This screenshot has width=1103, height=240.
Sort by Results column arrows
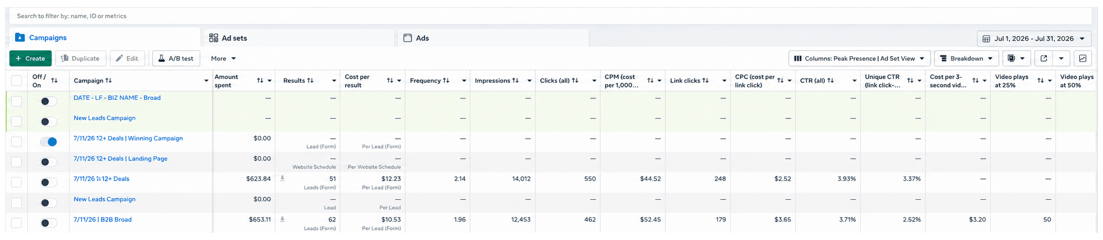point(310,81)
